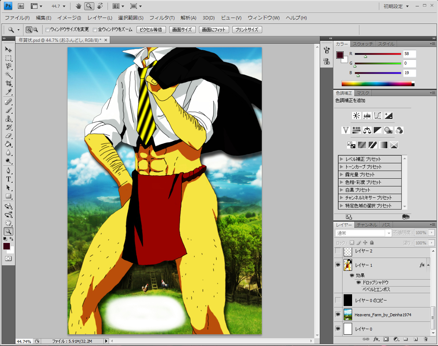Check the 全ウィンドウをズーム option
This screenshot has height=346, width=438.
coord(95,30)
